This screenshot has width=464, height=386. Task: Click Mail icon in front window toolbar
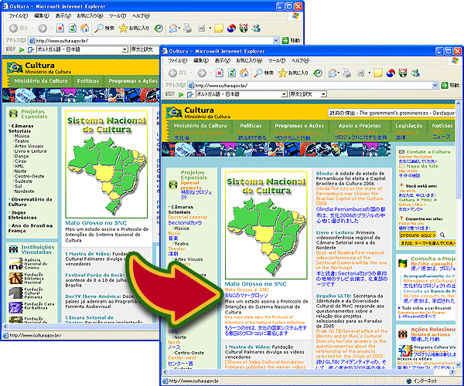(x=333, y=73)
